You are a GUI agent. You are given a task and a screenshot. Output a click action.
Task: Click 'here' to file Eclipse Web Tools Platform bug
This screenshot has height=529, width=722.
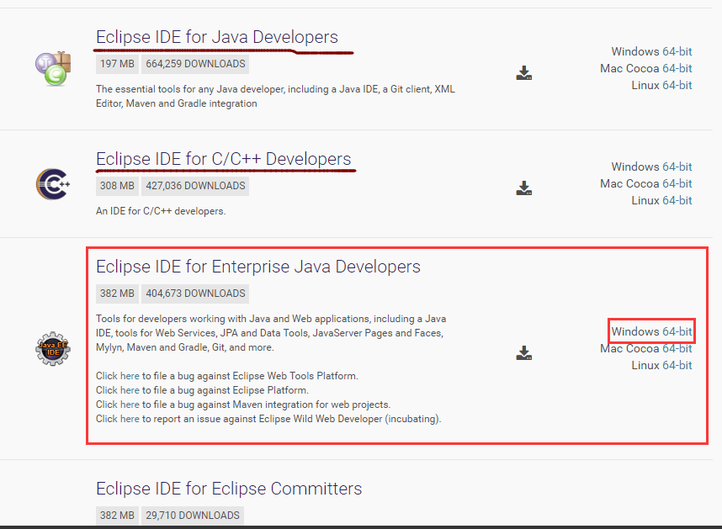tap(130, 376)
